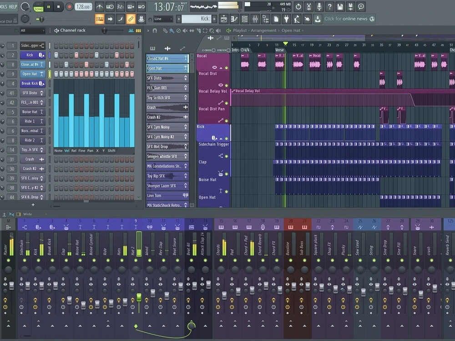Stop playback with the stop button
This screenshot has width=455, height=341.
coord(59,6)
